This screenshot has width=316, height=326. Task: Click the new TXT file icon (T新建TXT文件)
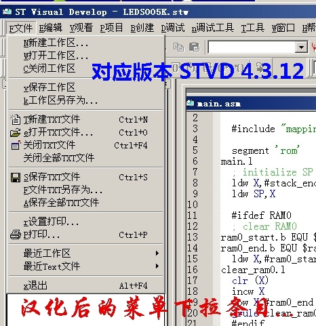click(x=16, y=119)
